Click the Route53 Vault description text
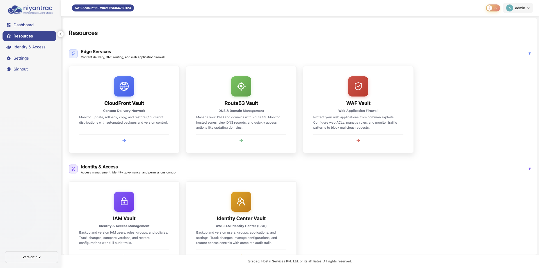The width and height of the screenshot is (539, 268). [x=238, y=122]
